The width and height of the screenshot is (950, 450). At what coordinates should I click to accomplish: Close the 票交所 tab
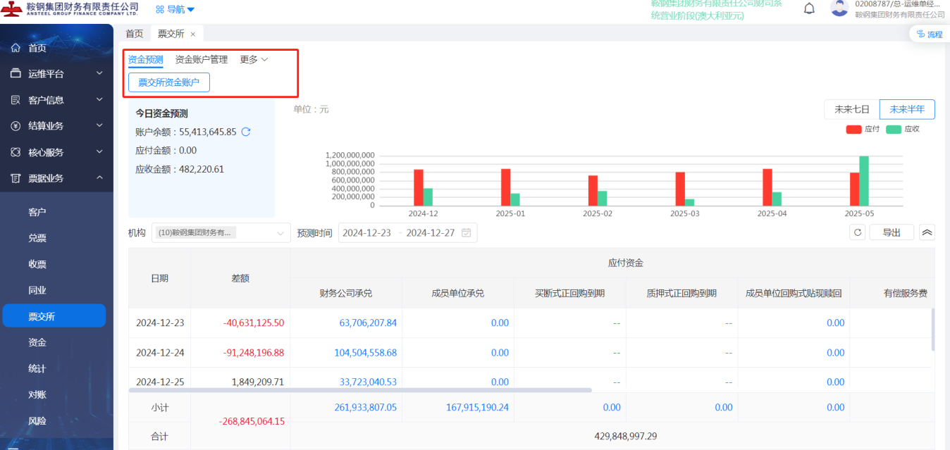pyautogui.click(x=193, y=34)
